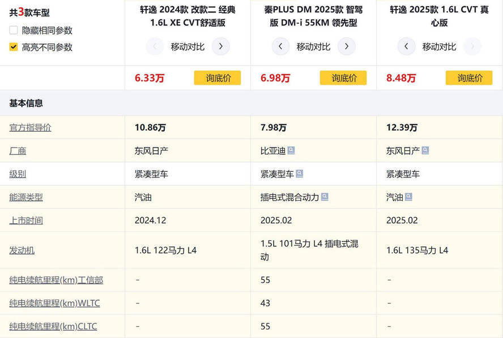Move 轩逸 2024款 column right with arrow
Viewport: 503px width, 338px height.
pos(220,46)
